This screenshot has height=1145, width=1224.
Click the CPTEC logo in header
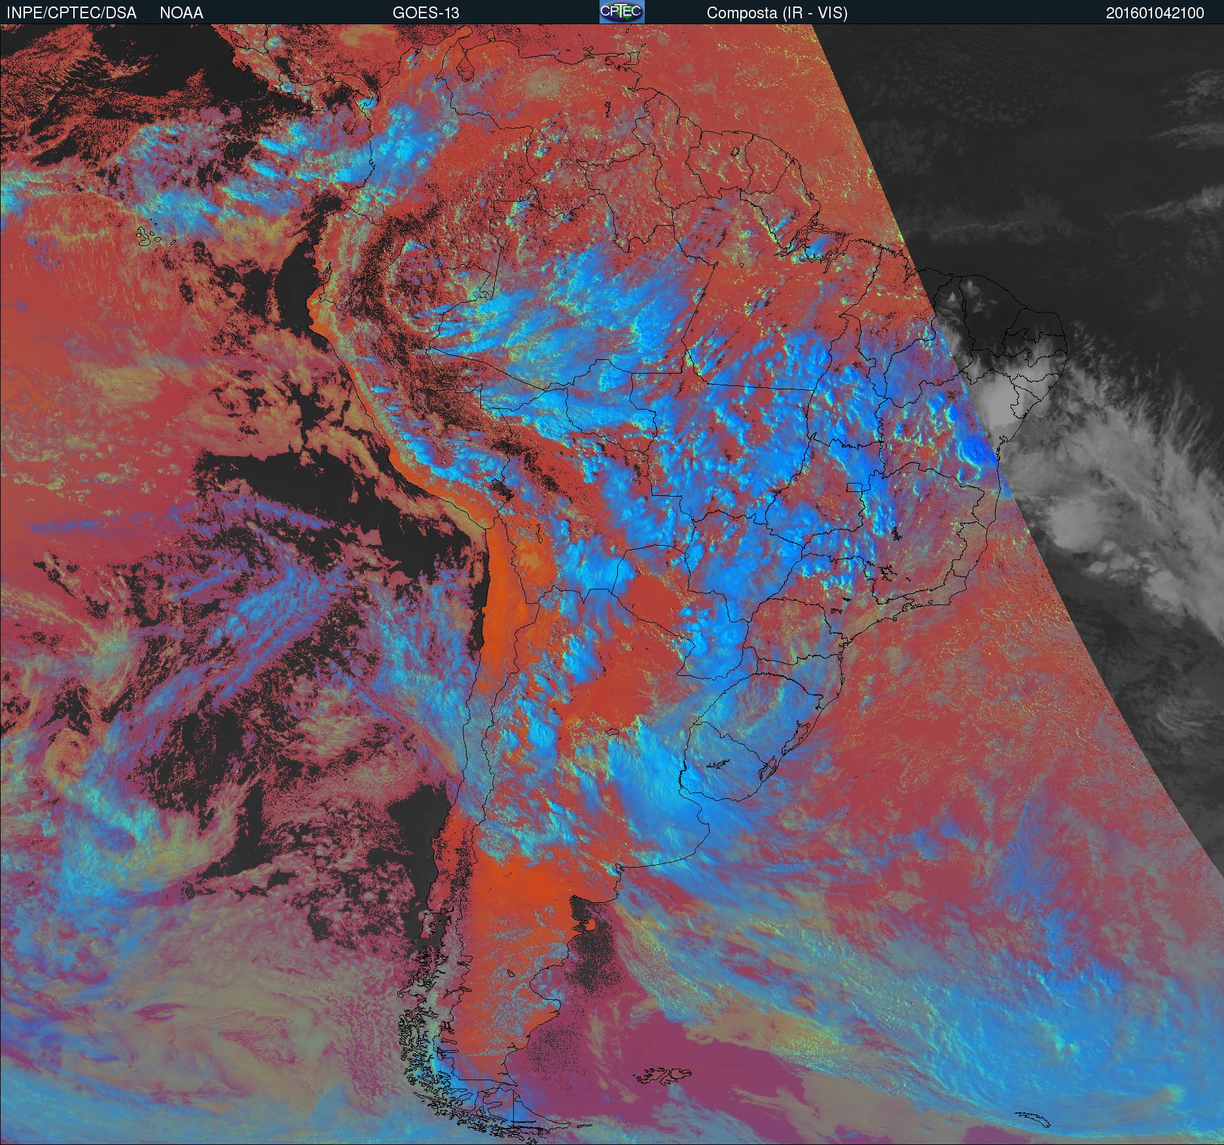(x=622, y=12)
